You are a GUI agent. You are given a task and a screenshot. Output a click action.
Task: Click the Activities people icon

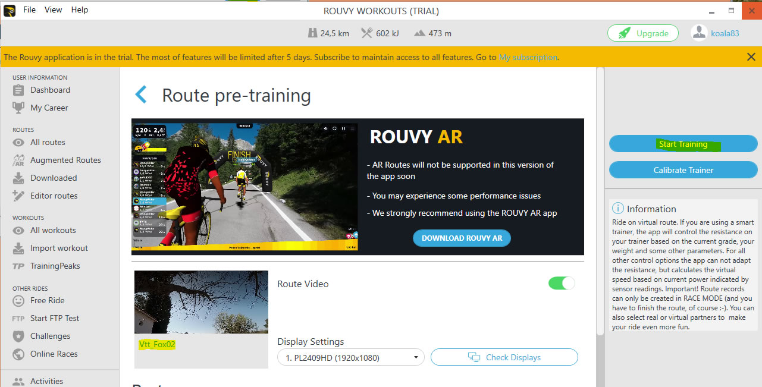click(x=19, y=381)
